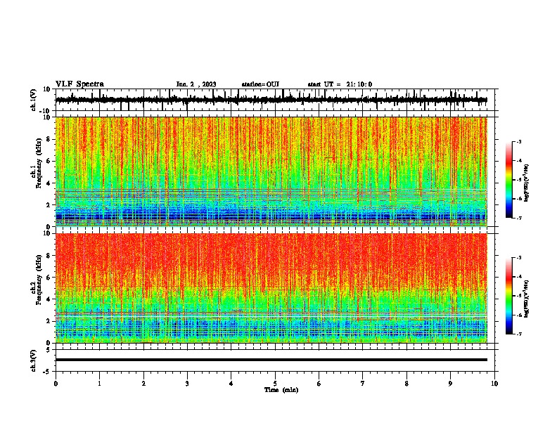Click the VLF Spectra plot title
This screenshot has height=430, width=557.
coord(79,84)
